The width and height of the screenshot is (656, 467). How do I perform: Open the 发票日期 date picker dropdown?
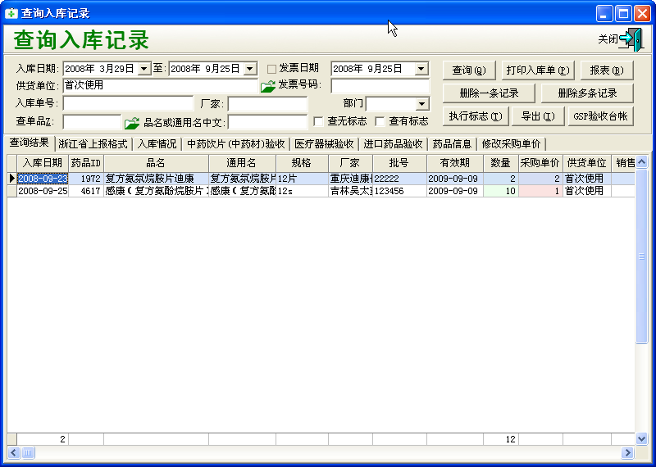[x=421, y=69]
